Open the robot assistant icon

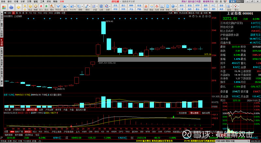[11, 7]
